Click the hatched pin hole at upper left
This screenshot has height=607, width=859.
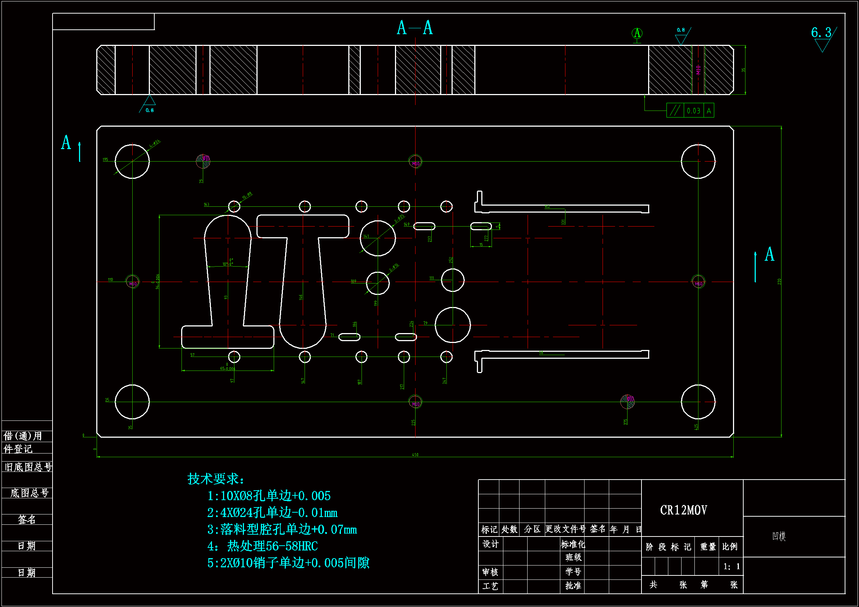203,161
